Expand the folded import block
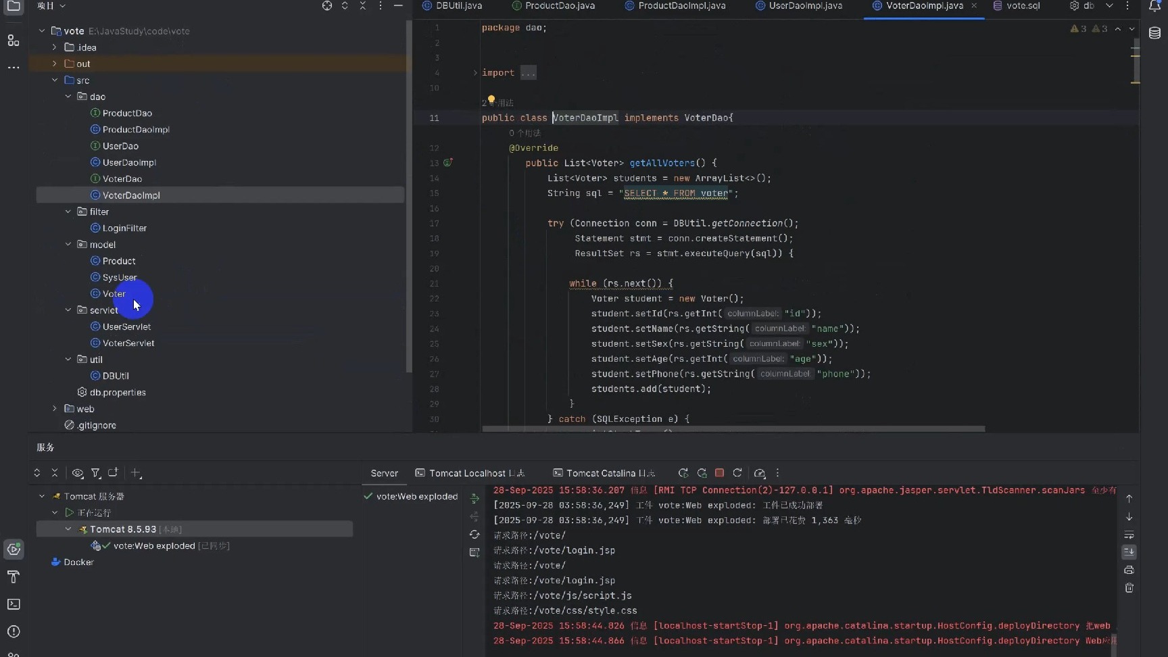Screen dimensions: 1168x657 click(x=475, y=73)
